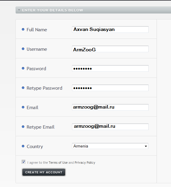Click the blue bullet beside Country

point(23,146)
